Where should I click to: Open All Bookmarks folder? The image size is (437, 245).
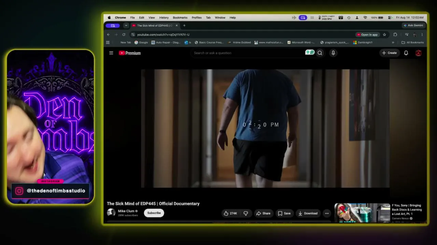[413, 43]
